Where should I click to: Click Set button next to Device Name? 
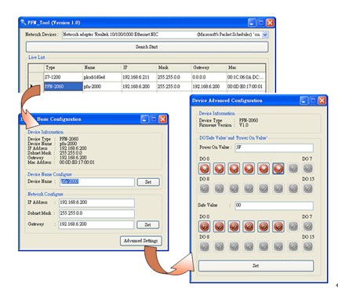click(148, 182)
